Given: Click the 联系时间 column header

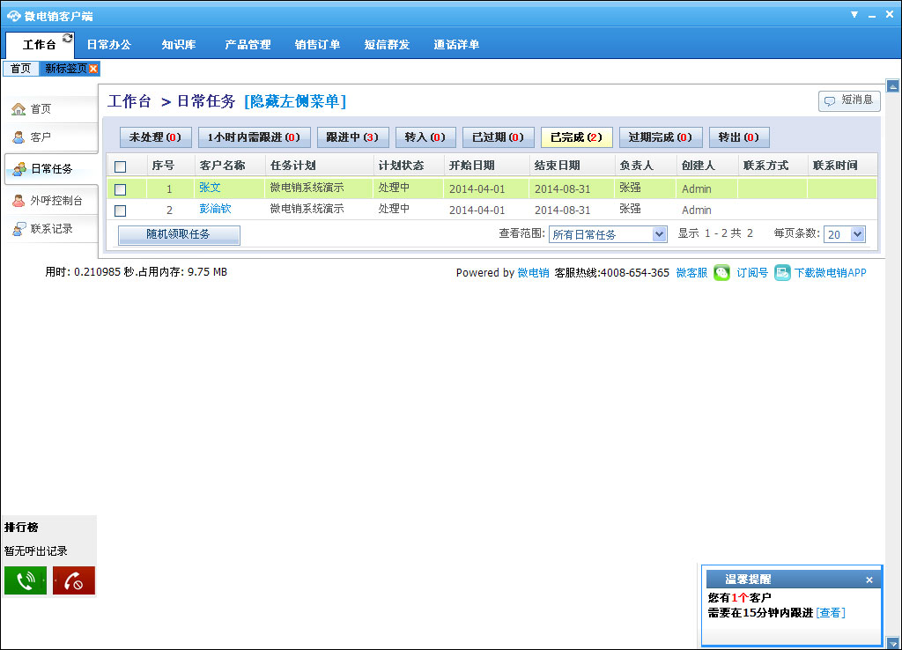Looking at the screenshot, I should pos(835,166).
